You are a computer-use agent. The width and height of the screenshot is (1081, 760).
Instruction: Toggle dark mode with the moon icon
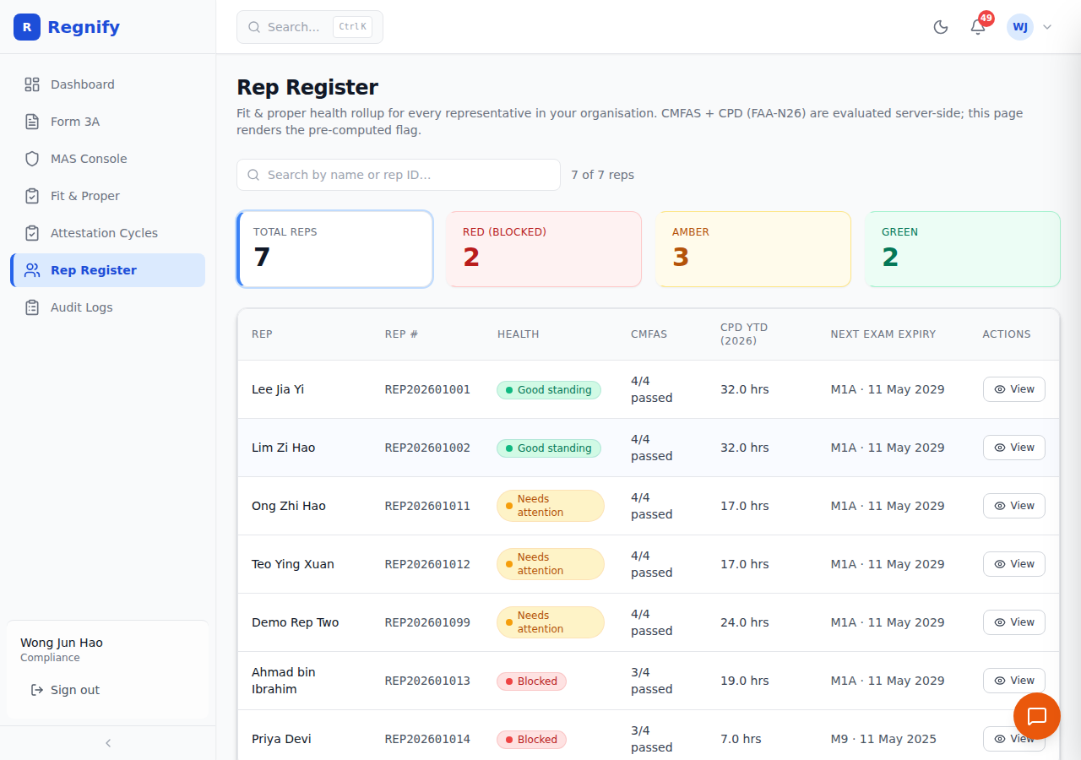(941, 27)
